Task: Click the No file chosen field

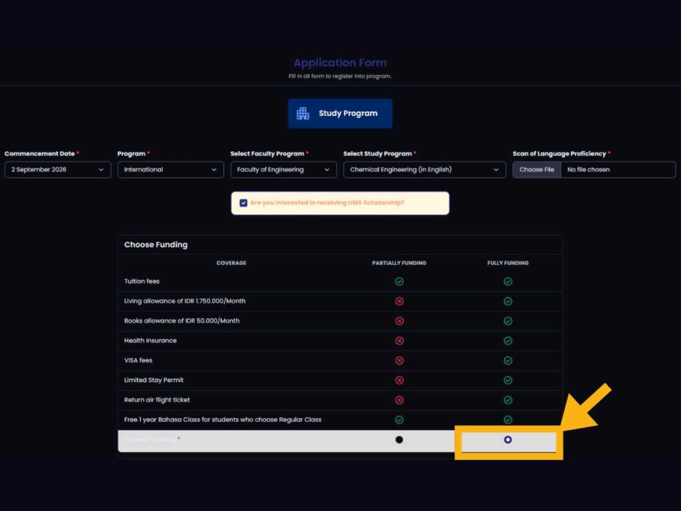Action: pyautogui.click(x=617, y=170)
